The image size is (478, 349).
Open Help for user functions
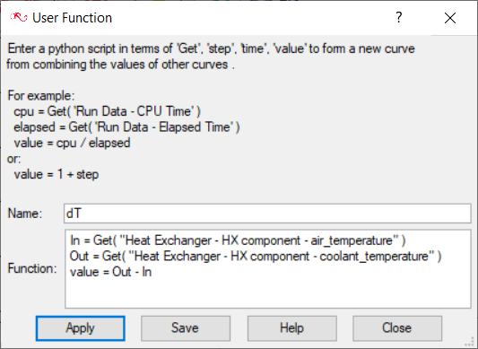pos(291,328)
